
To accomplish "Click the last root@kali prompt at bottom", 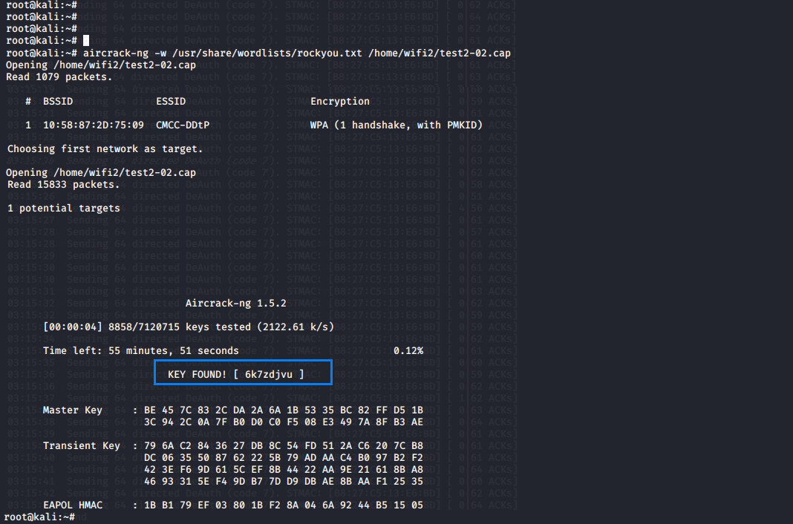I will coord(39,517).
